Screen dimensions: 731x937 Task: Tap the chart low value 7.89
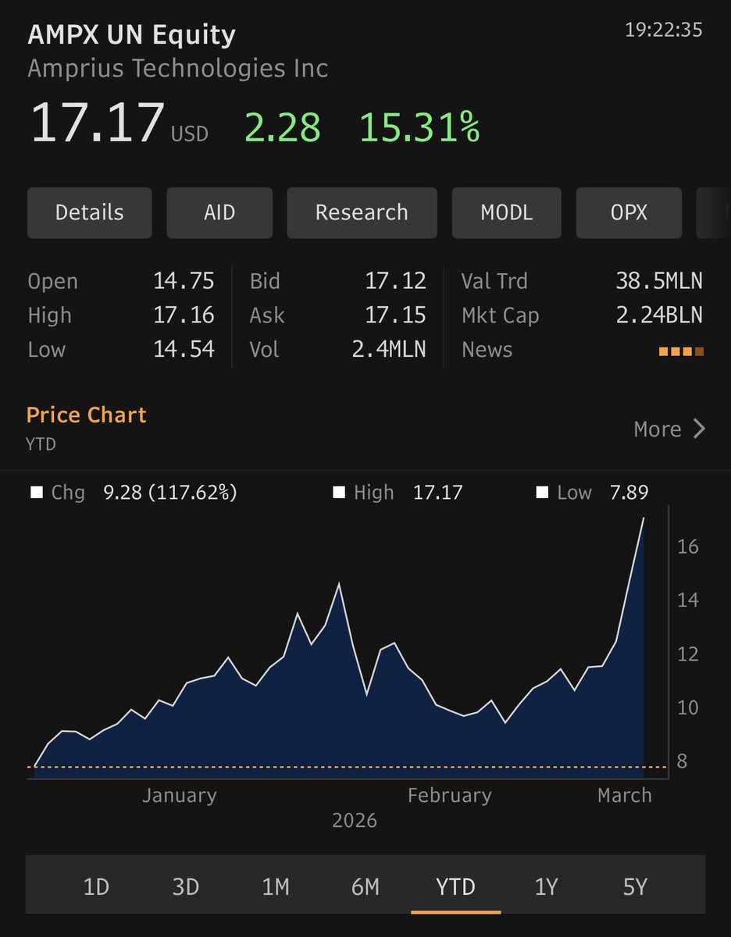[x=629, y=493]
